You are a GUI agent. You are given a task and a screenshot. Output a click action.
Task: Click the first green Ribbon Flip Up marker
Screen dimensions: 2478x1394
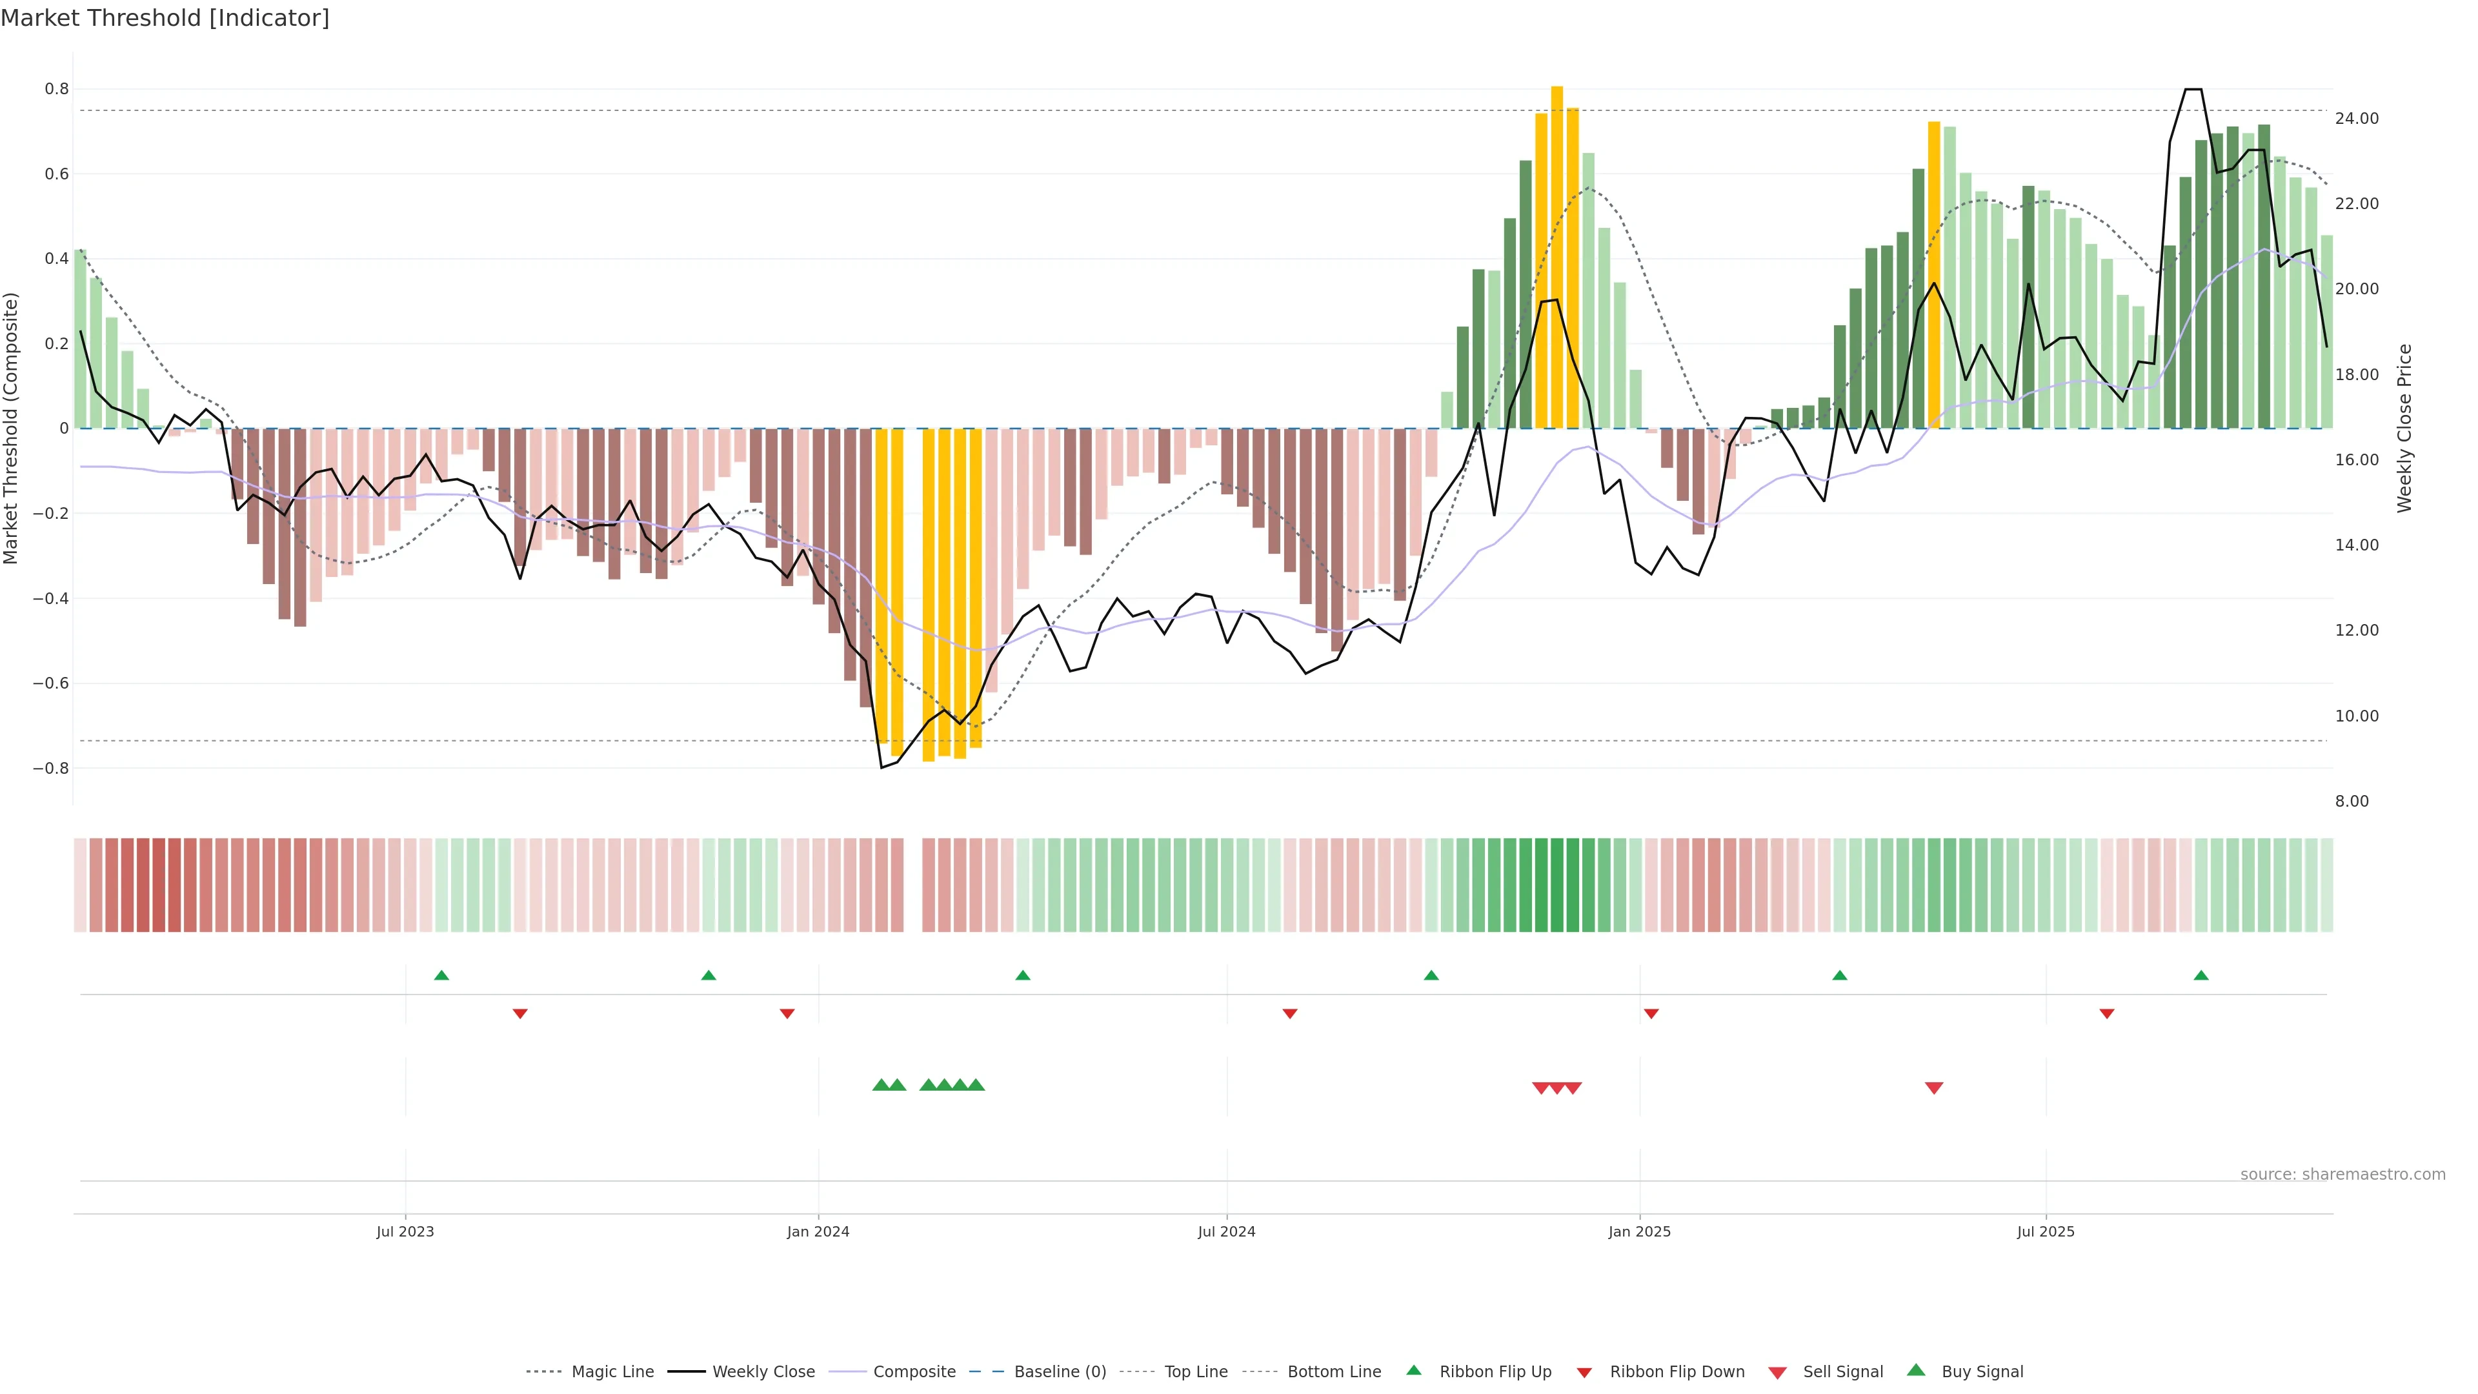click(x=441, y=976)
